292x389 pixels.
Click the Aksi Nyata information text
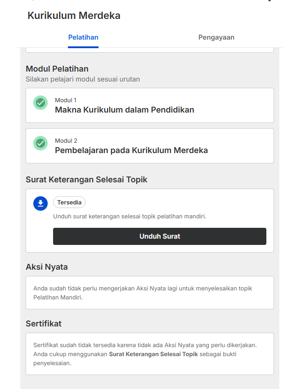tap(146, 293)
